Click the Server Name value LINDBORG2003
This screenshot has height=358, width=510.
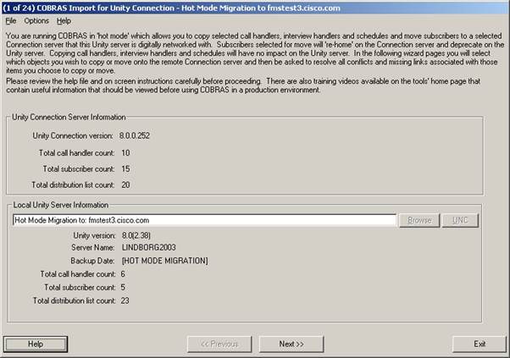coord(148,247)
